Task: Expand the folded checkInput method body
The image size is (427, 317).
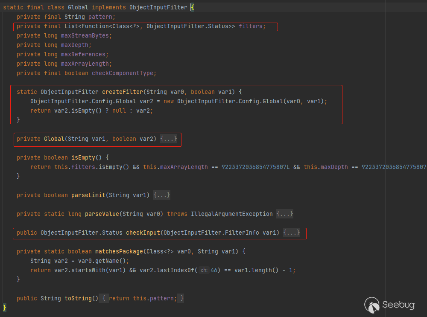Action: click(x=292, y=233)
